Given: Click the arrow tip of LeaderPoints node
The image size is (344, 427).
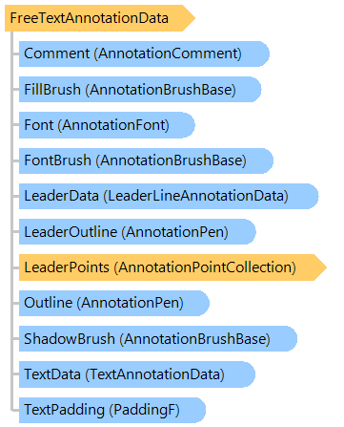Looking at the screenshot, I should (x=320, y=267).
